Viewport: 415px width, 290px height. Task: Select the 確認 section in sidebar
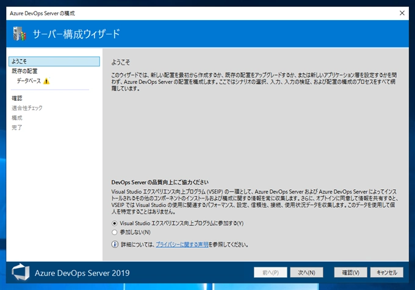click(17, 98)
